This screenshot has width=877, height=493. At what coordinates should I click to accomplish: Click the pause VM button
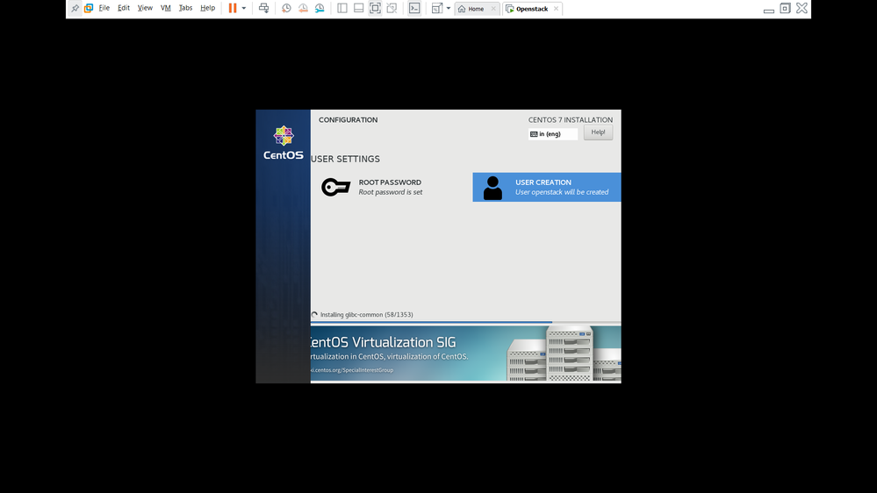pos(233,8)
